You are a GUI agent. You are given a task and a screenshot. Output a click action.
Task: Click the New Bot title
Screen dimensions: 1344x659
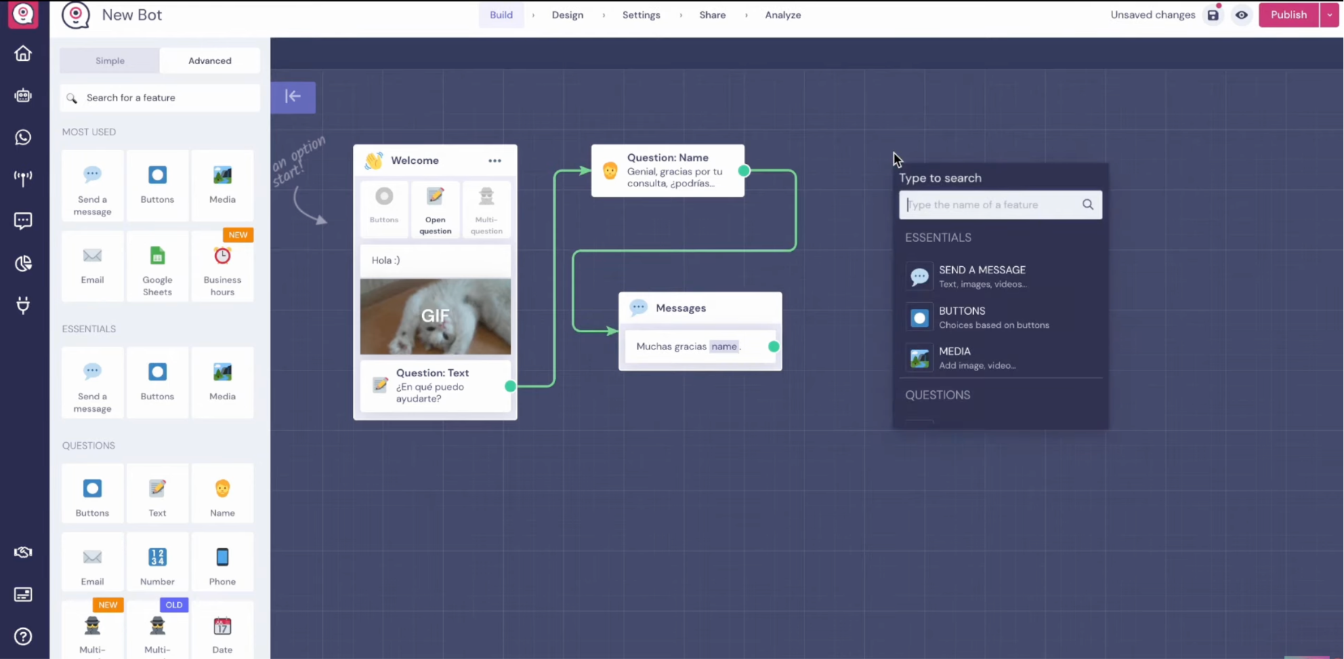132,15
